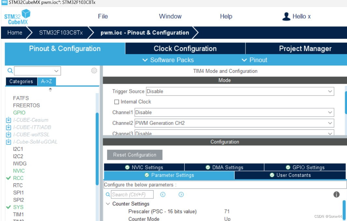Click the parameter search magnifier icon
This screenshot has width=347, height=221.
point(108,194)
